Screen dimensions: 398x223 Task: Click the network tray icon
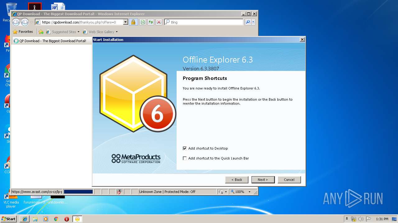(x=354, y=219)
